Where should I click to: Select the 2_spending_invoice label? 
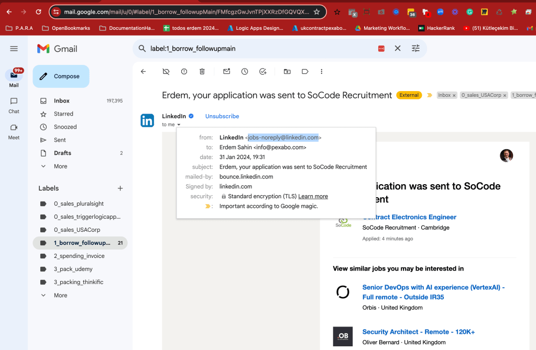coord(80,256)
